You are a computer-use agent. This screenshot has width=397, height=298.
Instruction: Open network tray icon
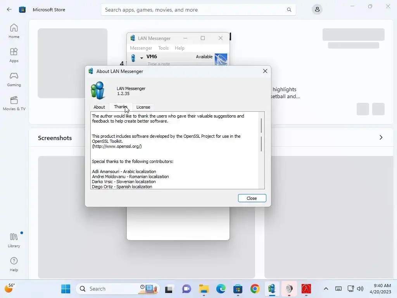tap(350, 289)
